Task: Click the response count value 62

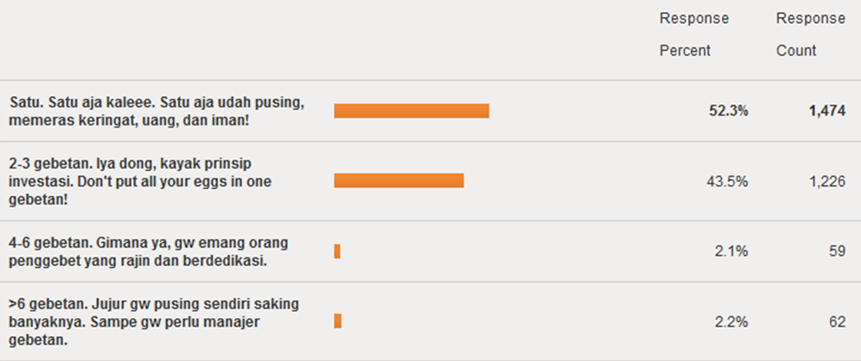Action: pos(837,322)
